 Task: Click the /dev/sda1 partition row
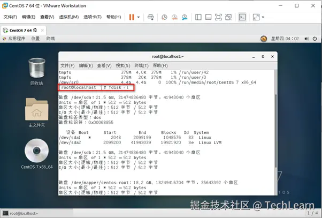[135, 138]
